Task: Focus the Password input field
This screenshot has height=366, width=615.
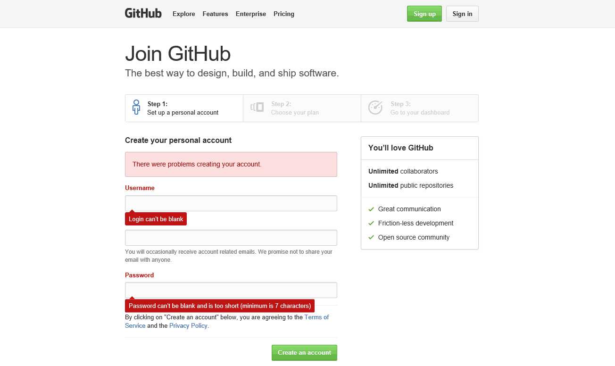Action: pyautogui.click(x=231, y=290)
